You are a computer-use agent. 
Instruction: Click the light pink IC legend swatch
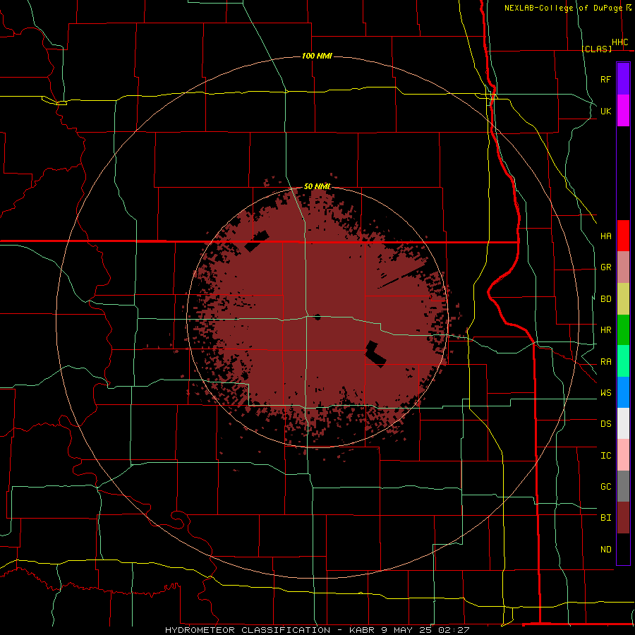(623, 455)
